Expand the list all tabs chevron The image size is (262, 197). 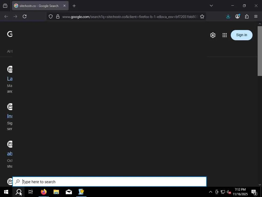[x=211, y=6]
